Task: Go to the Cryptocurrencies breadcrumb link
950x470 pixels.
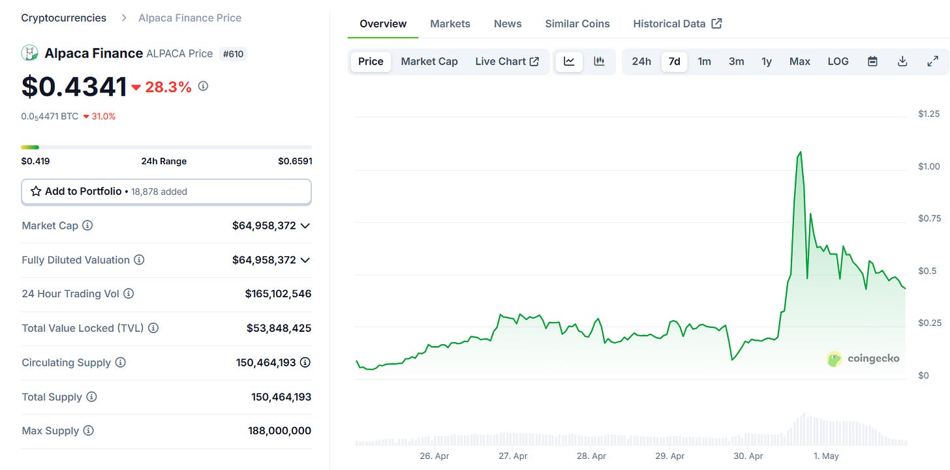Action: [x=64, y=18]
